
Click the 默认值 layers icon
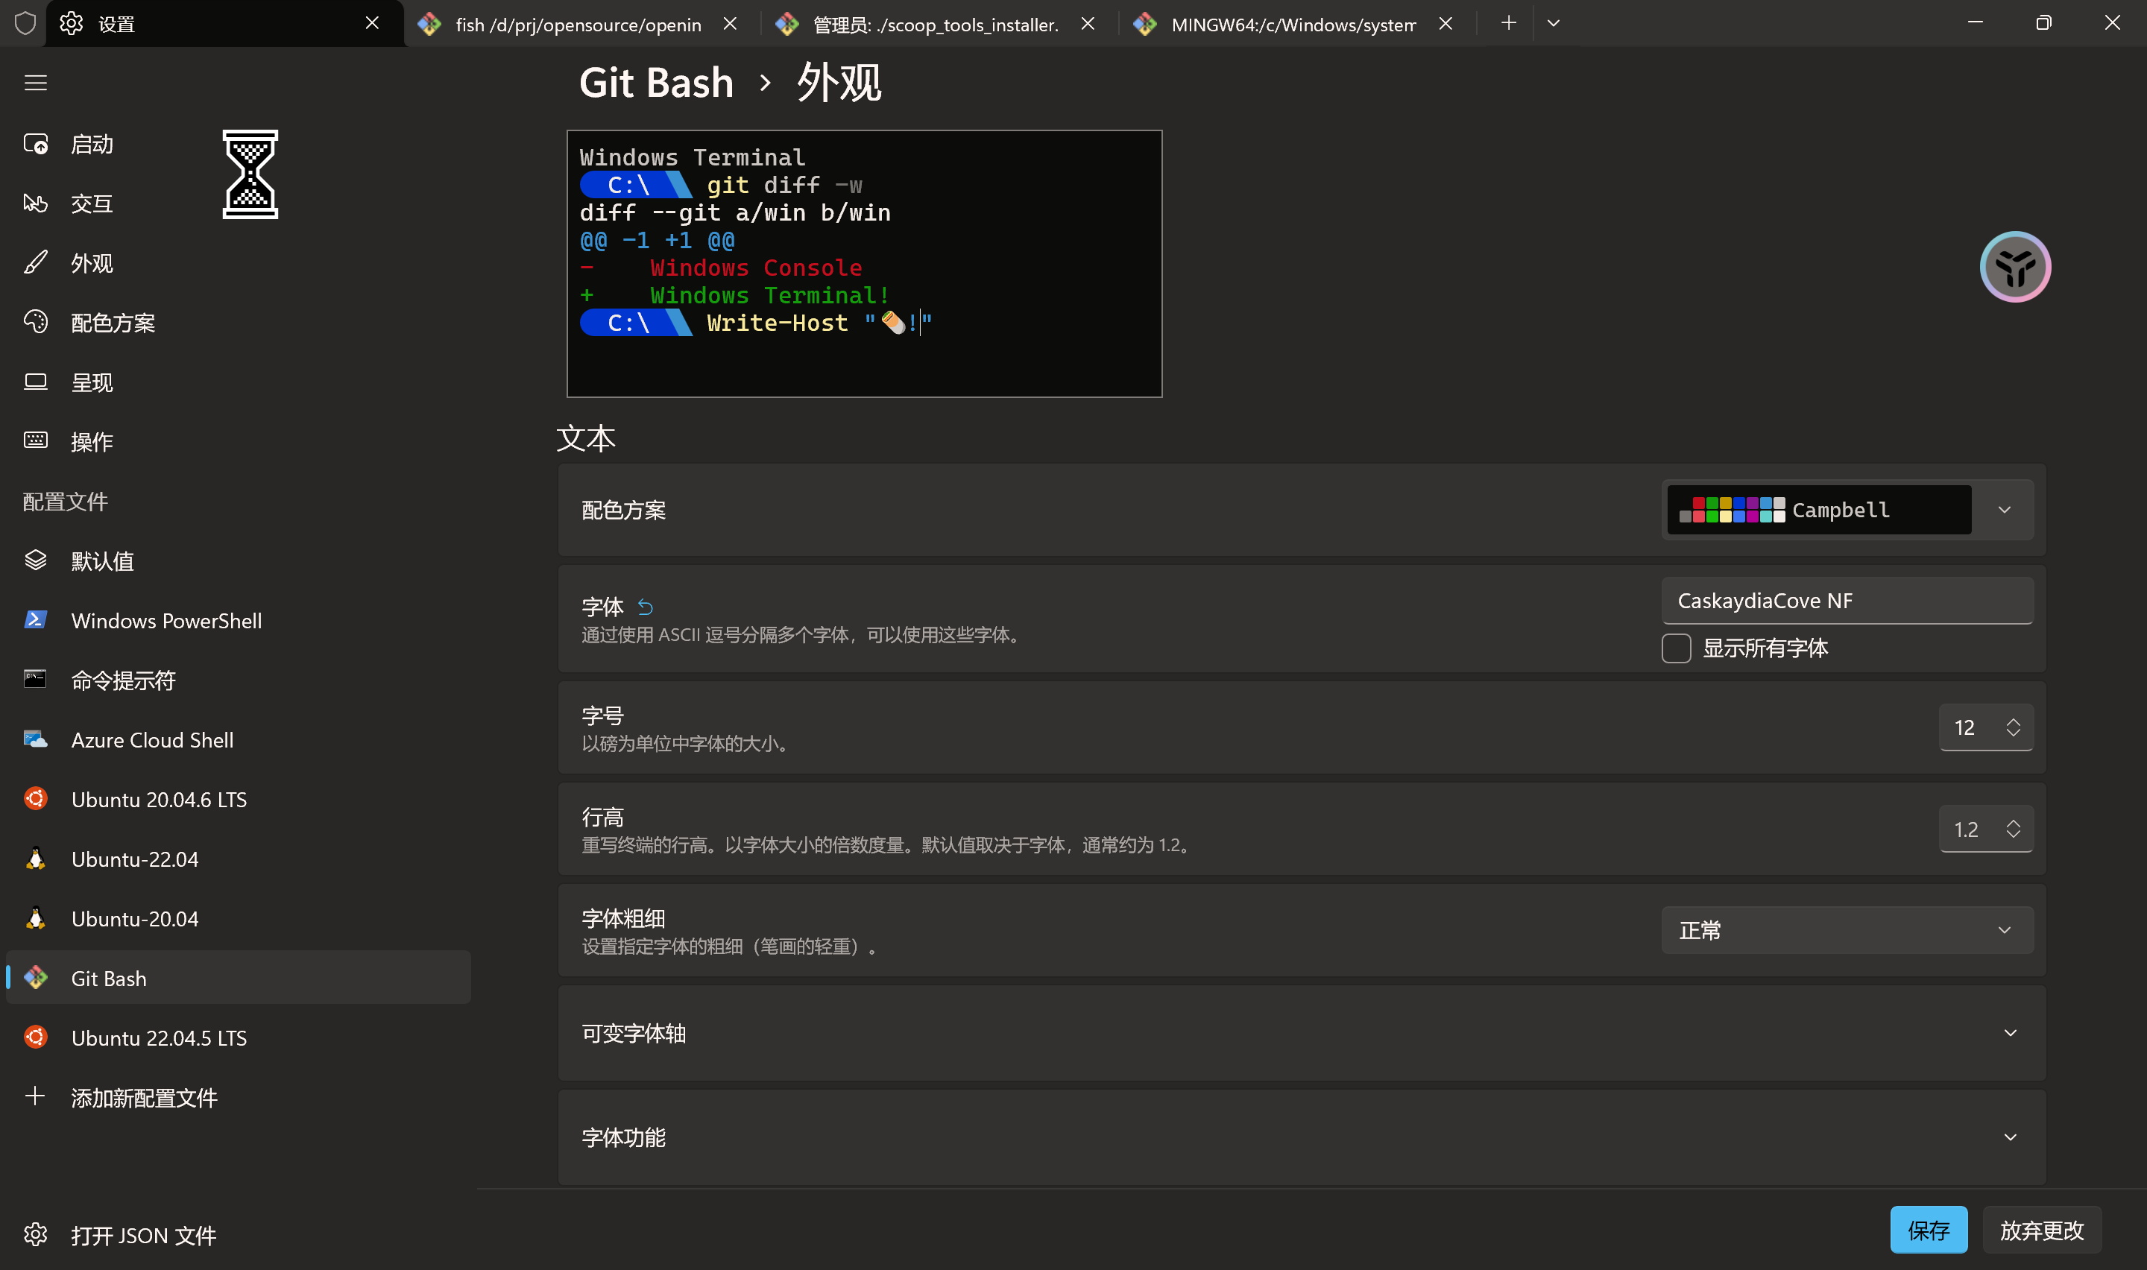35,560
